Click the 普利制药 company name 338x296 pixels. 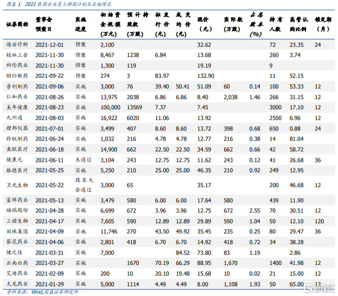[17, 86]
